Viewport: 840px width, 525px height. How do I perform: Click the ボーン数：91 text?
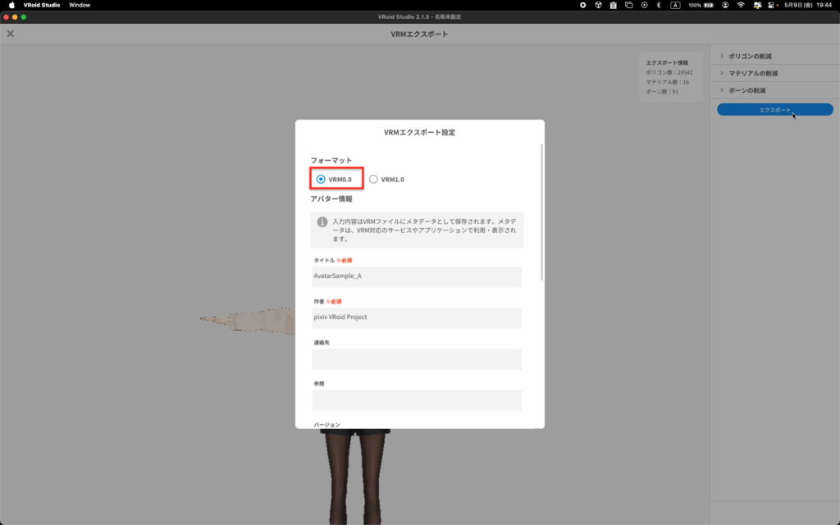[662, 92]
